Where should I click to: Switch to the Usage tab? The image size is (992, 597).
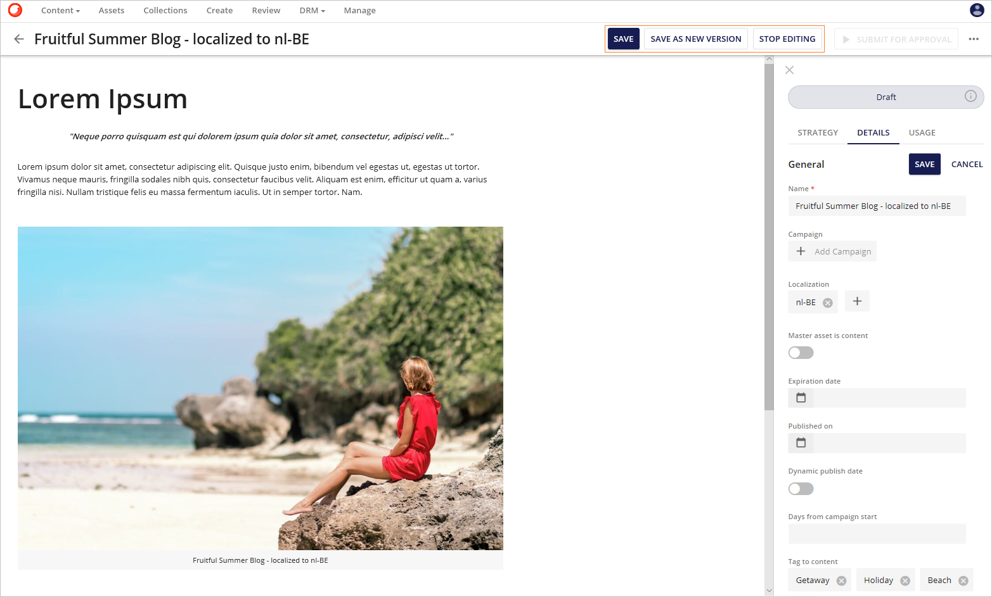922,132
